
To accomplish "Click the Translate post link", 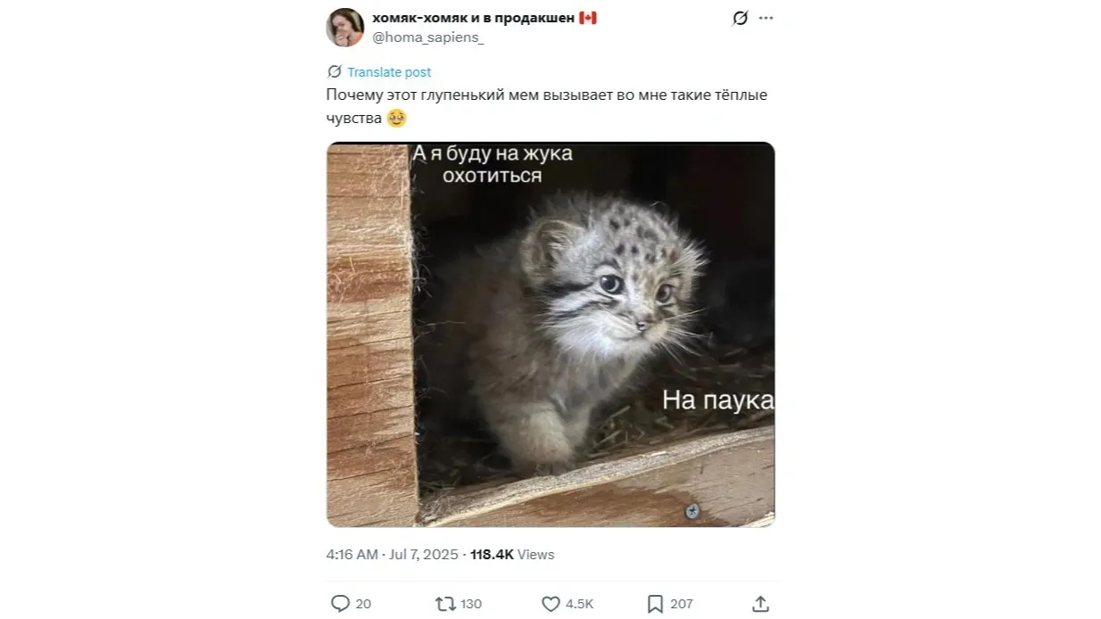I will click(x=389, y=71).
